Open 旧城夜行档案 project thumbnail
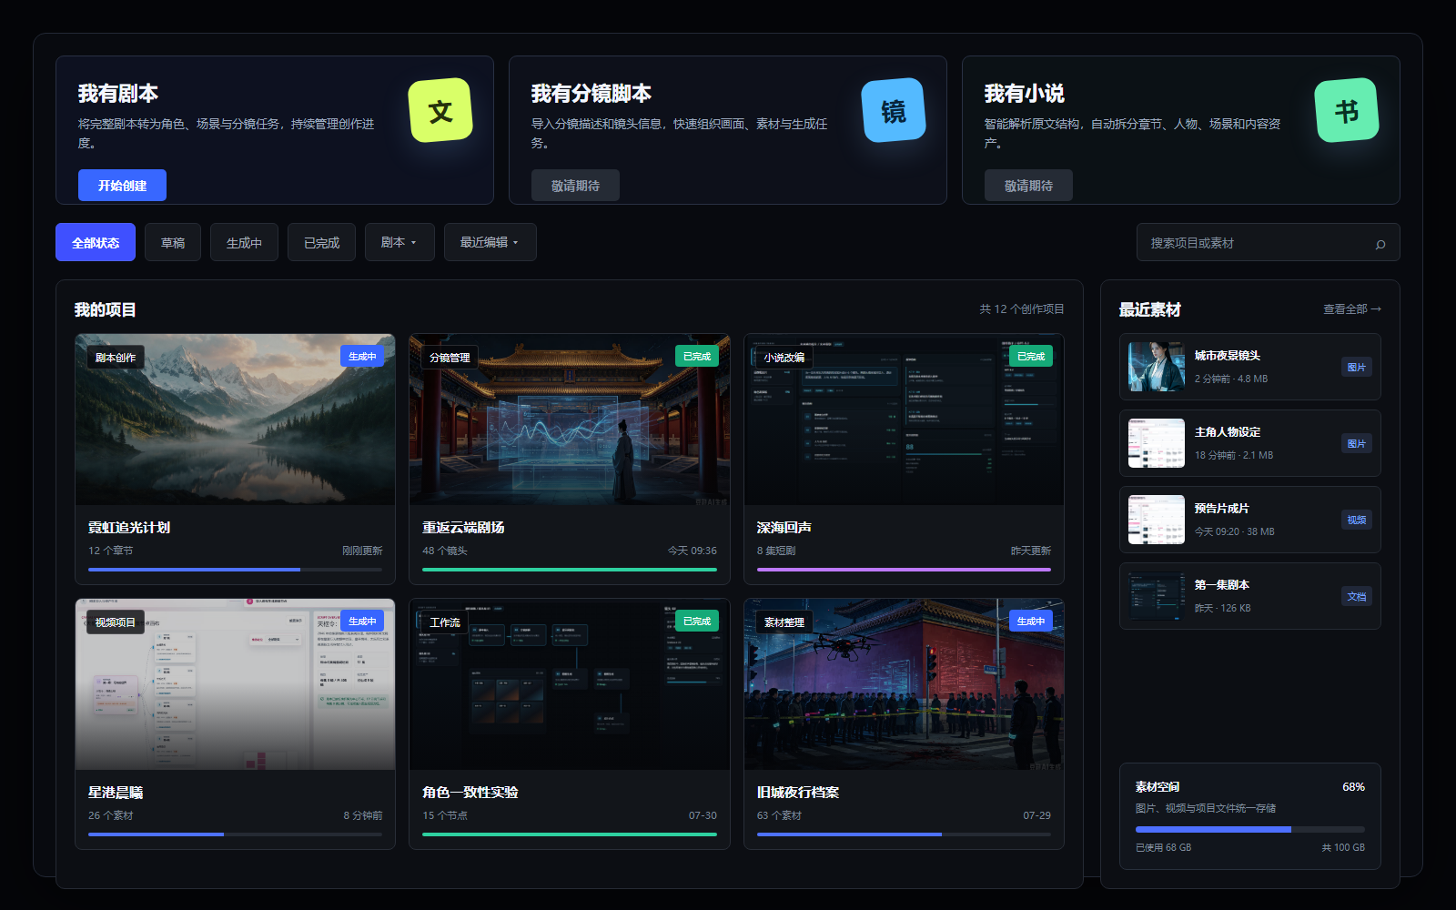1456x910 pixels. point(904,684)
